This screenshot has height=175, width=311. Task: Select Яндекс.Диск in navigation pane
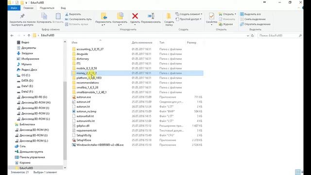point(29,70)
